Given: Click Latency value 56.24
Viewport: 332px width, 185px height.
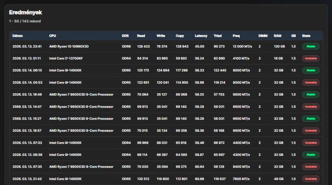Looking at the screenshot, I should [x=200, y=58].
